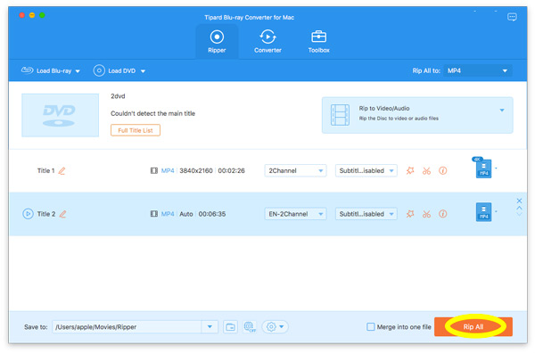This screenshot has width=535, height=353.
Task: Play Title 2 preview
Action: coord(28,214)
